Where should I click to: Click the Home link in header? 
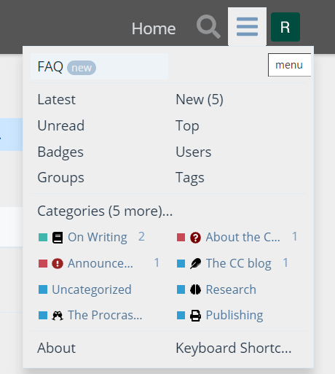point(154,28)
